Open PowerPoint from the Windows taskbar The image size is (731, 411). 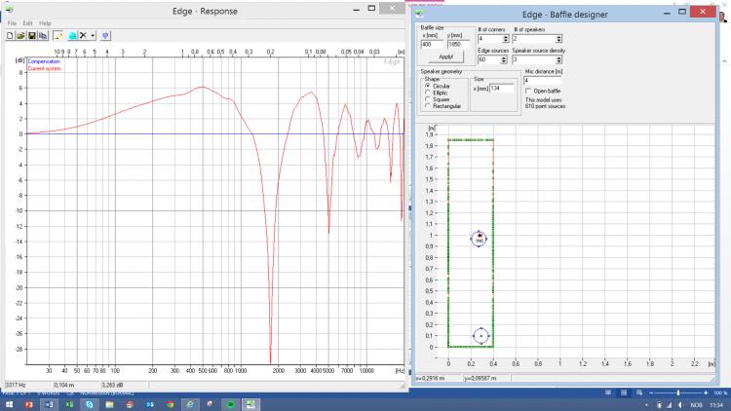click(28, 402)
